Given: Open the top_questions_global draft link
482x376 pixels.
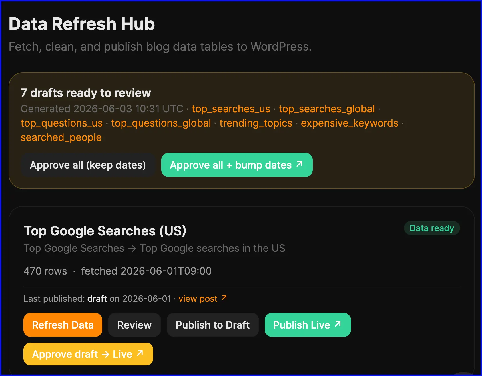Looking at the screenshot, I should 161,123.
